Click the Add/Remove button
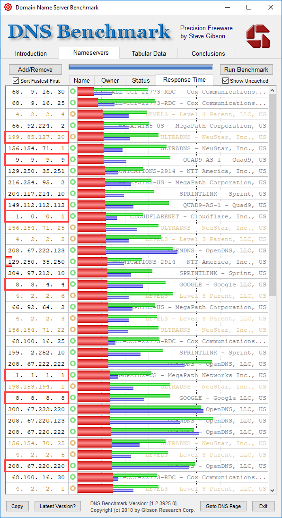The height and width of the screenshot is (518, 282). click(x=35, y=69)
